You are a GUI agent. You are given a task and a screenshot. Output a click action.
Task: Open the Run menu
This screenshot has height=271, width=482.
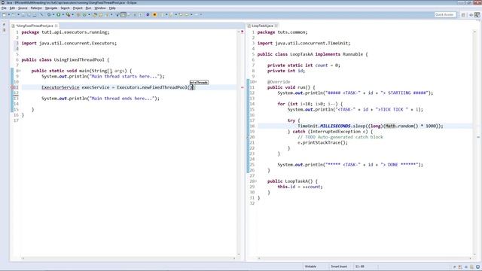coord(88,8)
